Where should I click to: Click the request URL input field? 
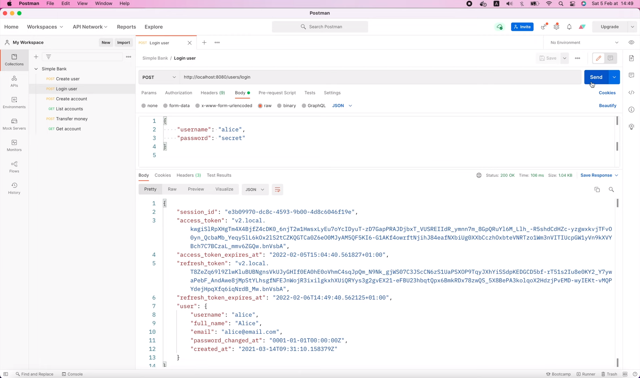380,77
